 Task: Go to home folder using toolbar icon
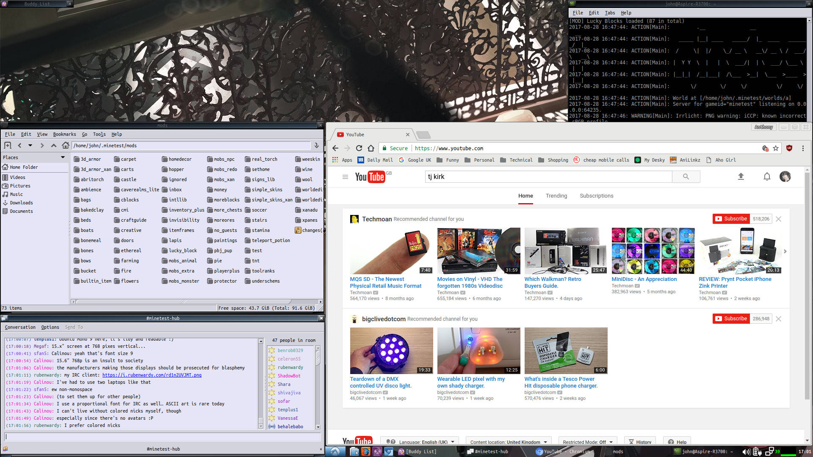click(x=65, y=146)
